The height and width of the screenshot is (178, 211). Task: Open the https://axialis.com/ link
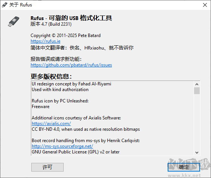click(x=51, y=124)
